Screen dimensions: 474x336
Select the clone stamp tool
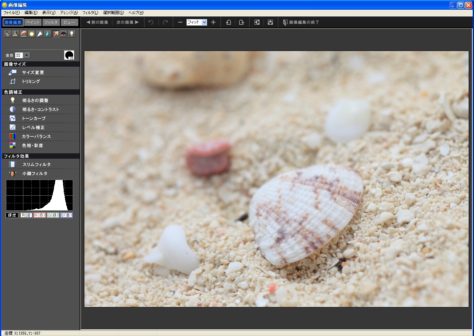[x=15, y=34]
